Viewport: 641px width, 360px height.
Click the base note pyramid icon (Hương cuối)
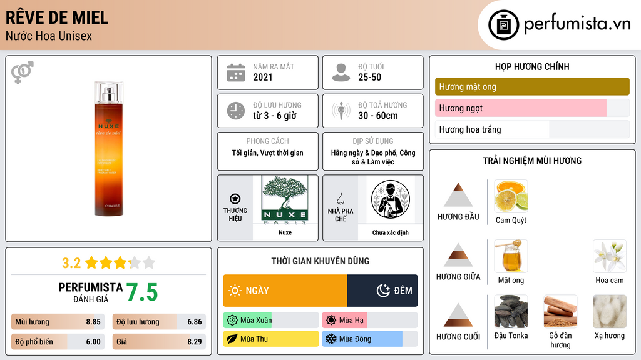458,315
